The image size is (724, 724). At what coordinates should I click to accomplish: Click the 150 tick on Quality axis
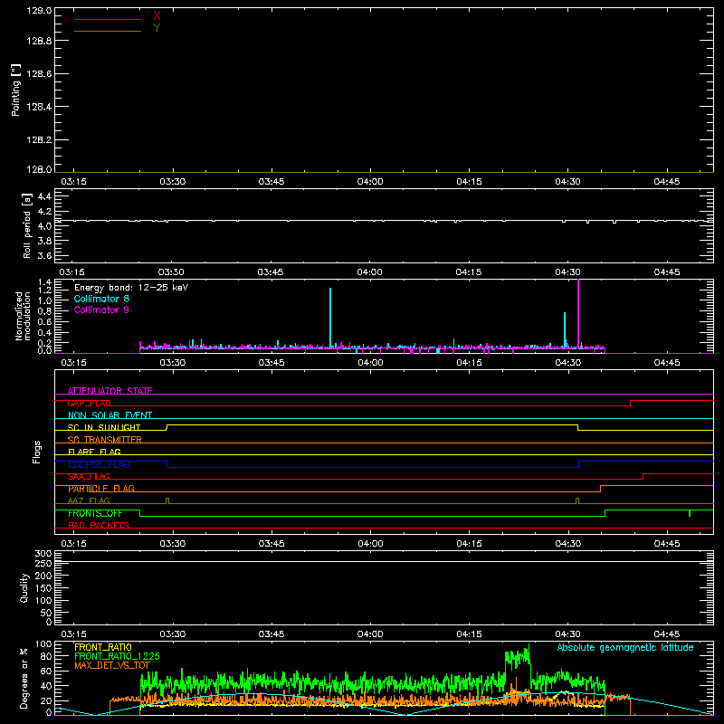point(43,588)
